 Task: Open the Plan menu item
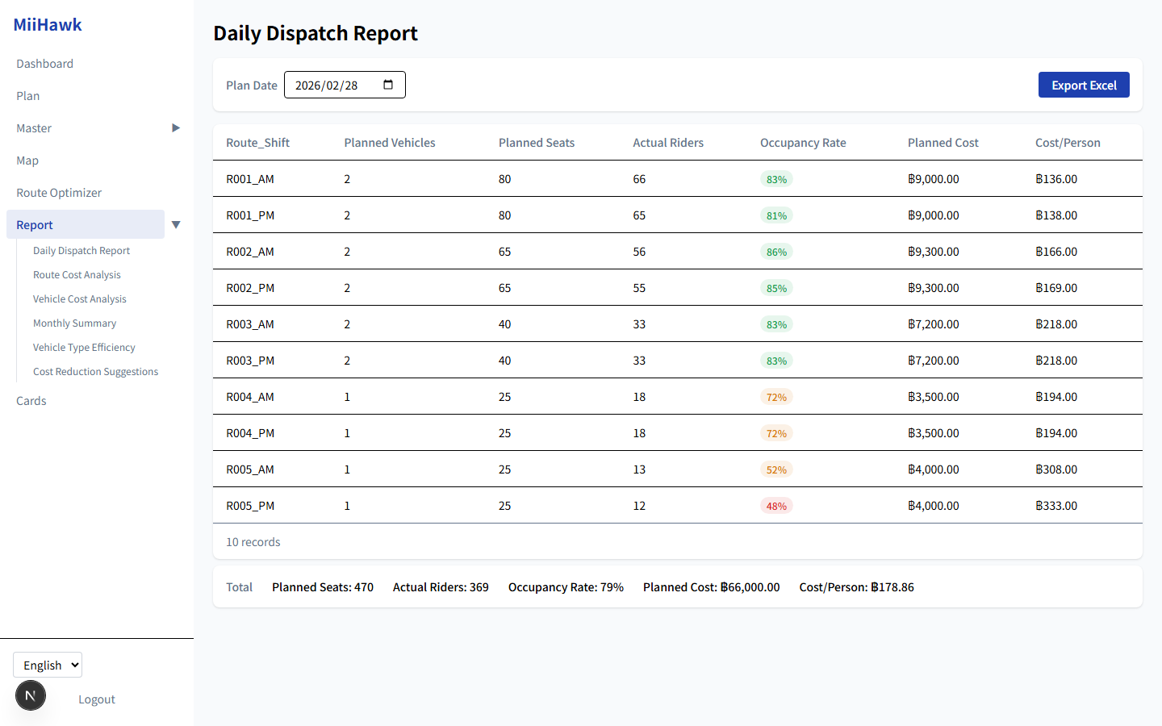point(28,96)
